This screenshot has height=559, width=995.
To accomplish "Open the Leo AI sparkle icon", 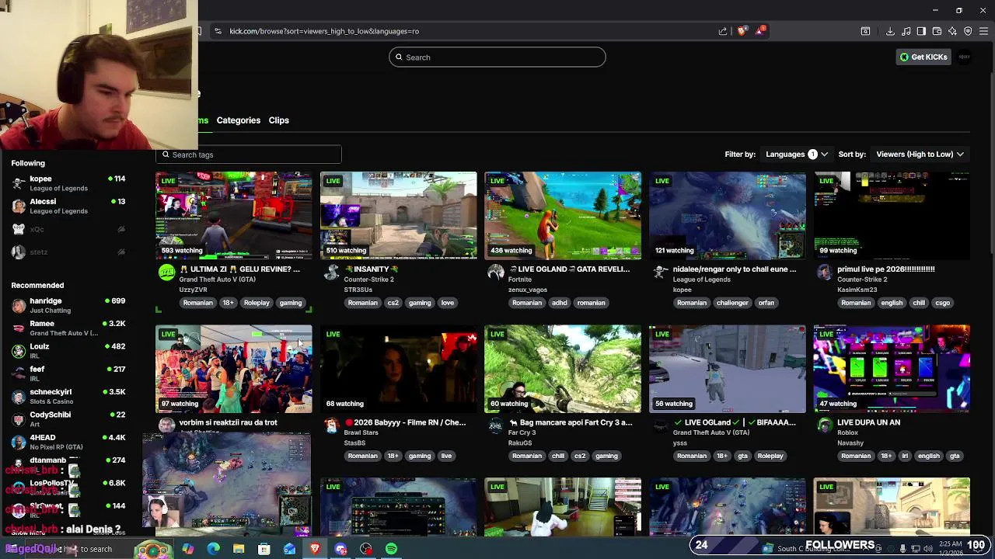I will point(952,31).
